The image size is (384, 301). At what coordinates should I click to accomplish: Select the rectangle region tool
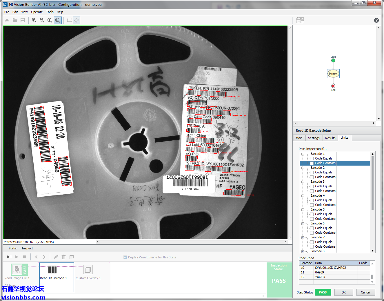point(69,20)
